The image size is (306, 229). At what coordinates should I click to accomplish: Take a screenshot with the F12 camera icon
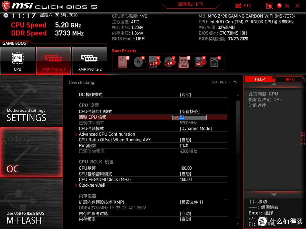coord(238,6)
